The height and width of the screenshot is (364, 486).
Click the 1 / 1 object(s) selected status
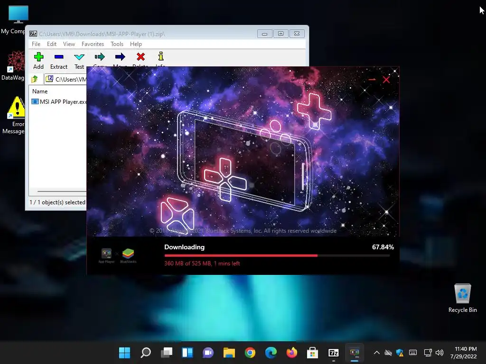click(x=57, y=202)
